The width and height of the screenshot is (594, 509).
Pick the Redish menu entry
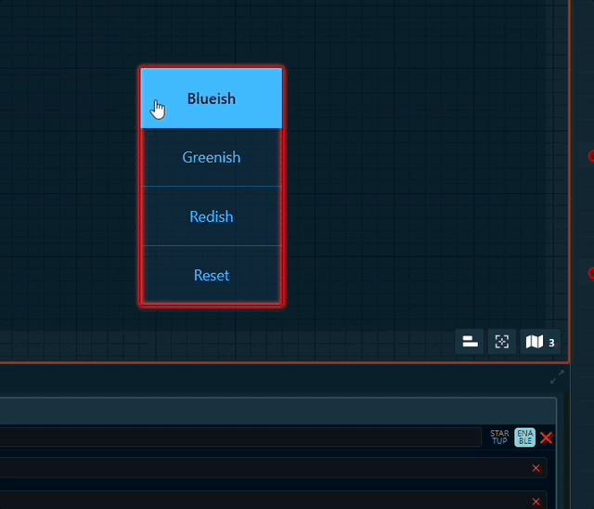[x=212, y=216]
